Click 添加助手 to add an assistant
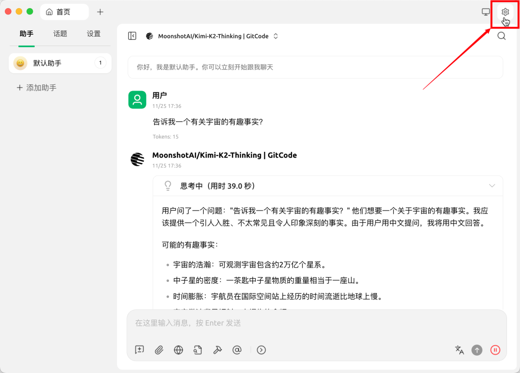Viewport: 520px width, 373px height. 37,88
